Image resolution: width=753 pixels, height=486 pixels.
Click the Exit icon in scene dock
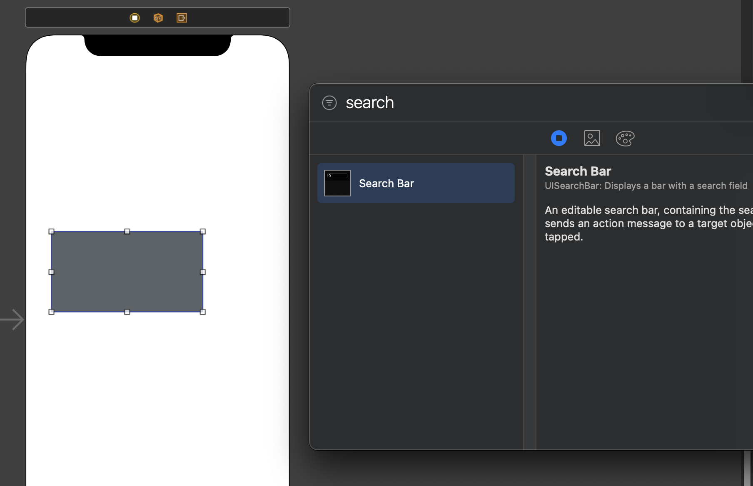click(x=182, y=18)
